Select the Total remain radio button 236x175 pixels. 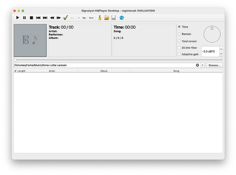(179, 41)
